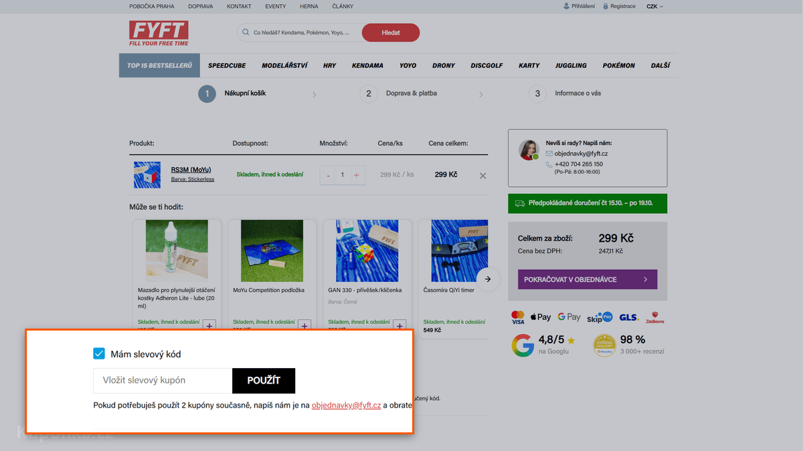Open EVENTY top link

click(276, 6)
